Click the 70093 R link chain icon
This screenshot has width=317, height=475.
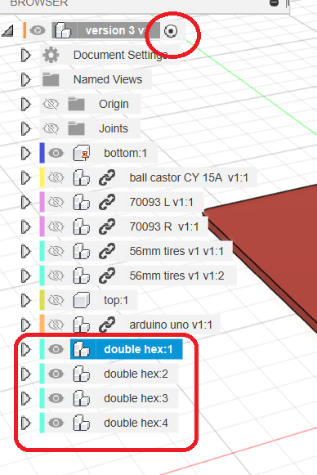coord(107,226)
